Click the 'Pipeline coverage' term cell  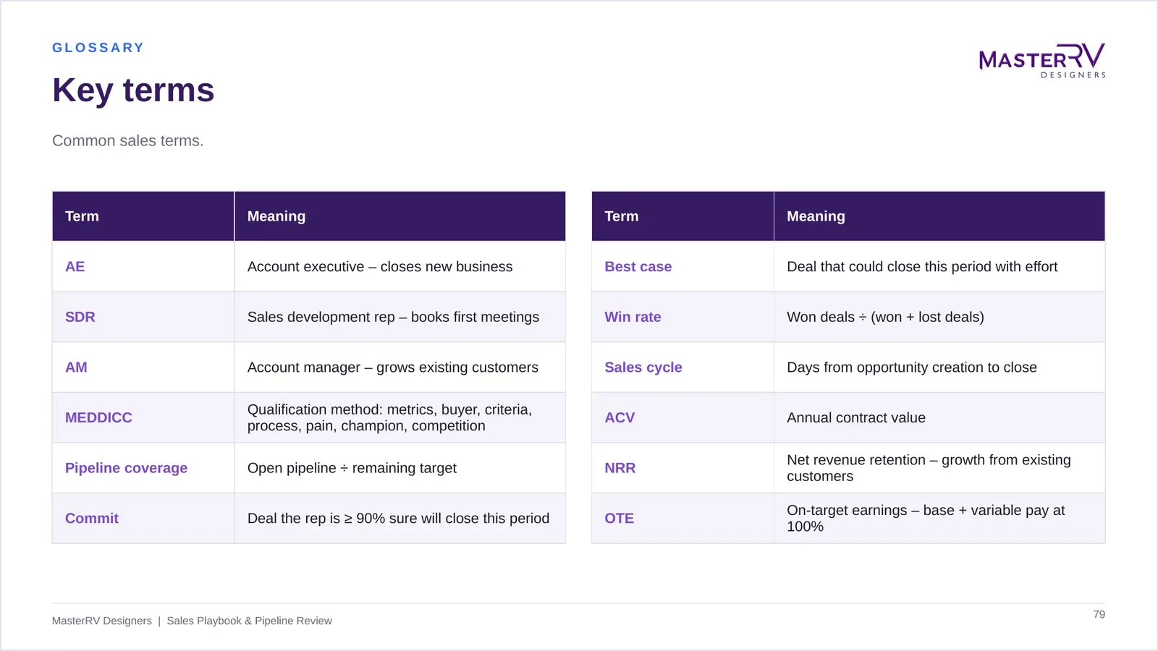pos(143,468)
